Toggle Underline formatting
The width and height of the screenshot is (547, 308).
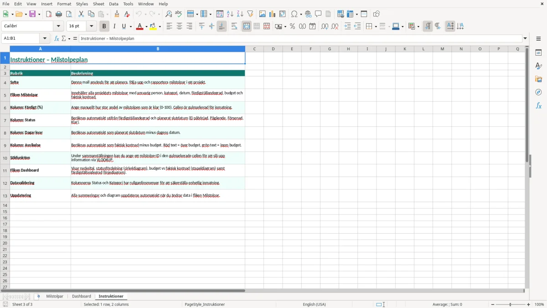tap(124, 26)
